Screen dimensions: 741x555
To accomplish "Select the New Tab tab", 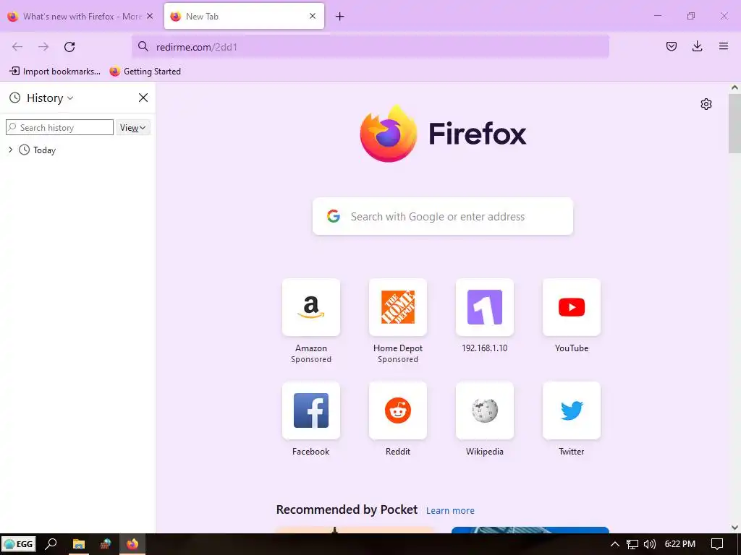I will 244,16.
